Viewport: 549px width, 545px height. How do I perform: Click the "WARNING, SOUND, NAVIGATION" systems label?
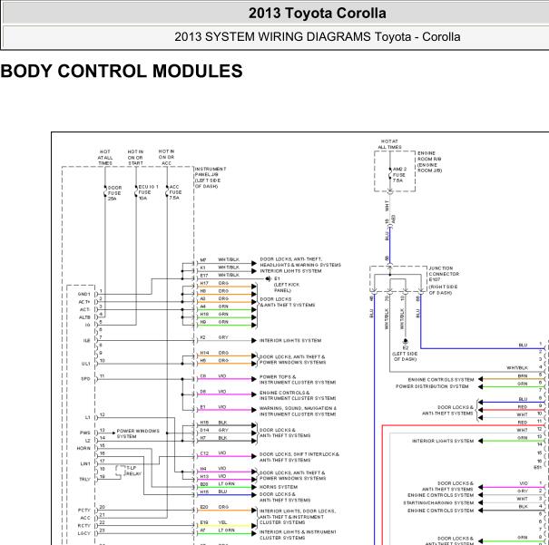point(298,411)
